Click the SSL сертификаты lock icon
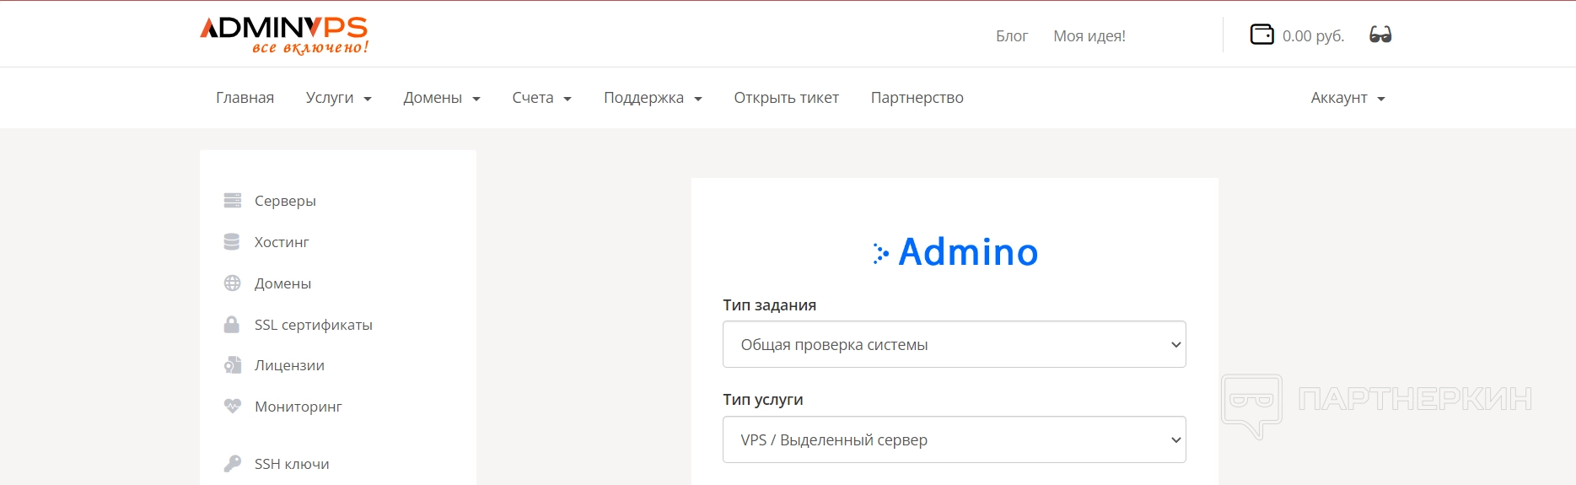The height and width of the screenshot is (485, 1576). tap(232, 325)
